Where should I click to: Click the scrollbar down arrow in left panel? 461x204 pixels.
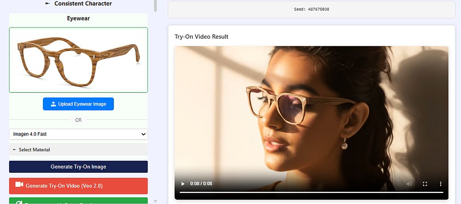pyautogui.click(x=155, y=201)
